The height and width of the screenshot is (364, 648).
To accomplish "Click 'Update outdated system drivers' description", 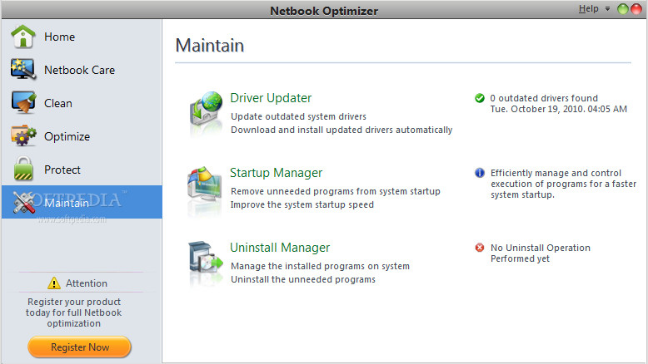I will tap(298, 116).
